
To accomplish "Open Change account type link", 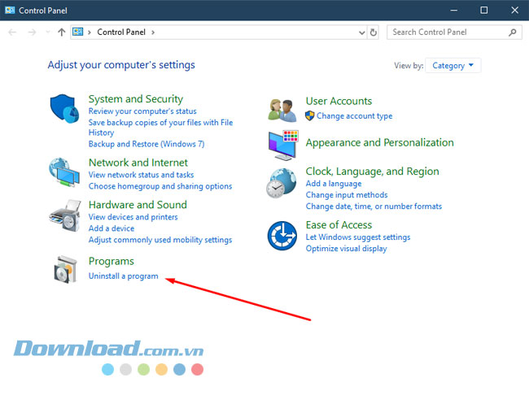I will (354, 116).
